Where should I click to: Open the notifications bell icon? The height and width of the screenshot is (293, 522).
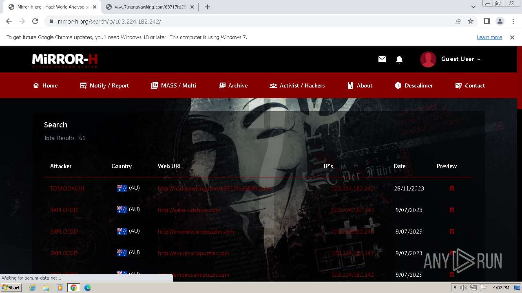[x=399, y=59]
